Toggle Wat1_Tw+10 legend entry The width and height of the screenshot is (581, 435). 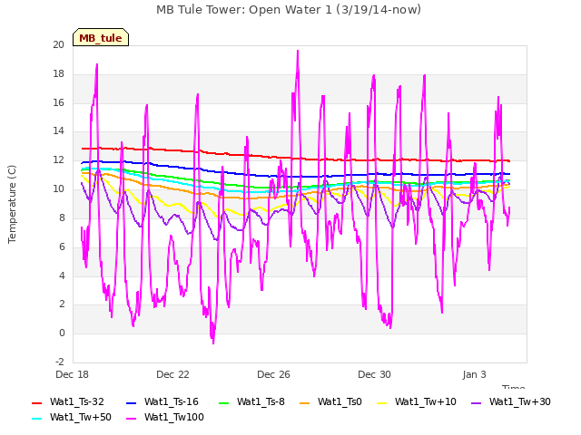coord(417,401)
